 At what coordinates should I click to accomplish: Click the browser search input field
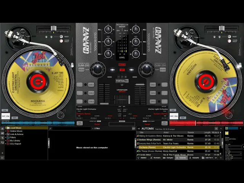71,128
